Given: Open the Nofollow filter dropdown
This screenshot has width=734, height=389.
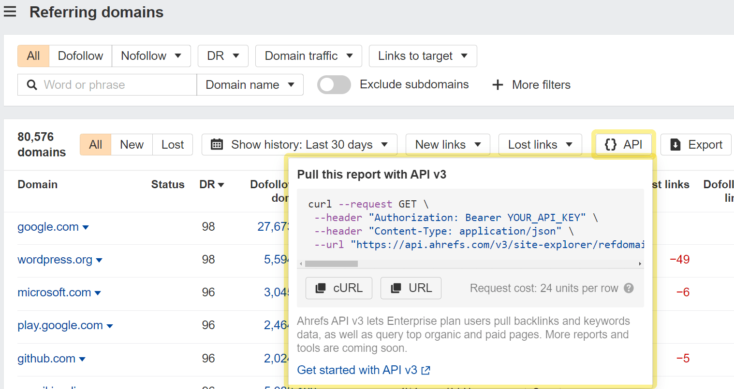Looking at the screenshot, I should click(151, 56).
